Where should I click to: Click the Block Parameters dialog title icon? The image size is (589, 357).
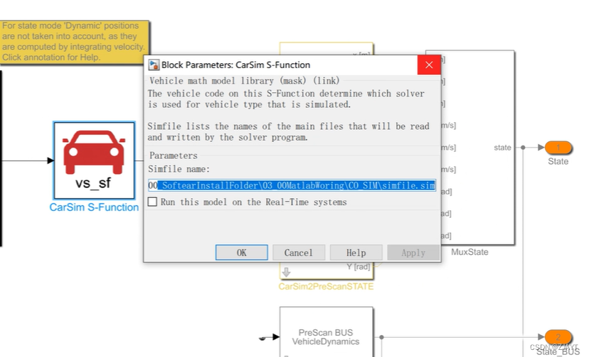pos(153,65)
